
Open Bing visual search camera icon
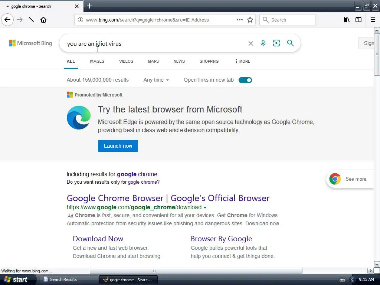276,43
